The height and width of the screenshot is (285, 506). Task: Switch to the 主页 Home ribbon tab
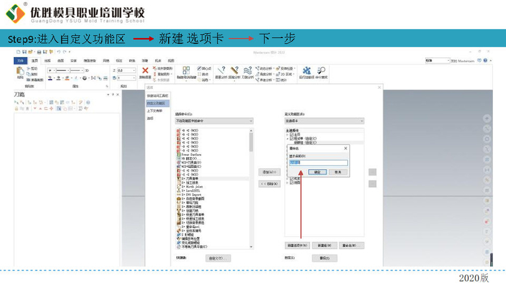[x=34, y=60]
